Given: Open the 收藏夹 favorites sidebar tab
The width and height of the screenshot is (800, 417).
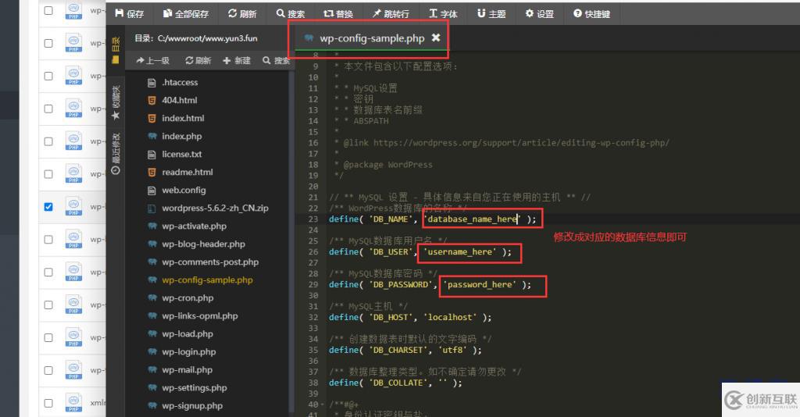Looking at the screenshot, I should click(x=116, y=103).
